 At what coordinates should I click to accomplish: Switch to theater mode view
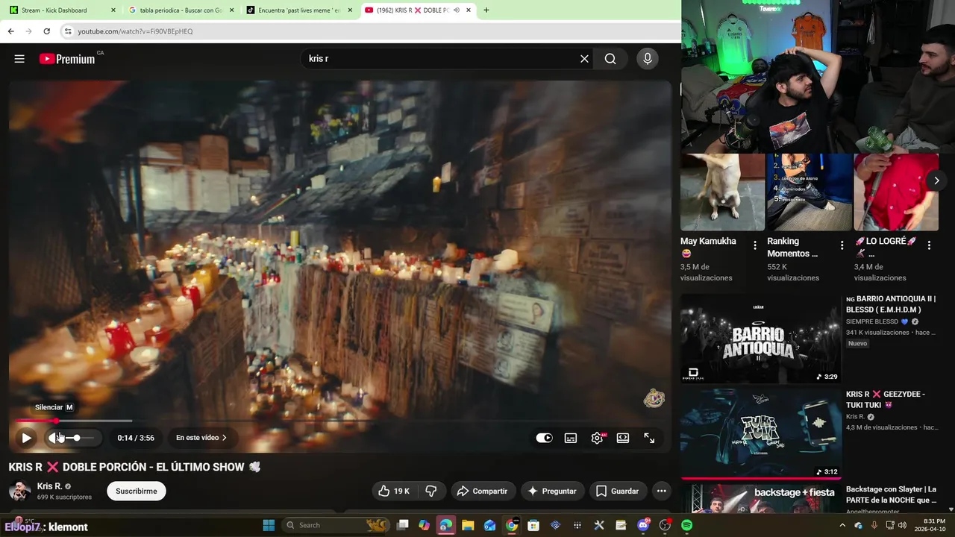623,438
